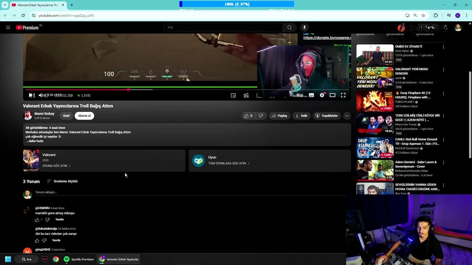This screenshot has width=472, height=265.
Task: Open the Chrome tab search dropdown arrow
Action: click(5, 5)
